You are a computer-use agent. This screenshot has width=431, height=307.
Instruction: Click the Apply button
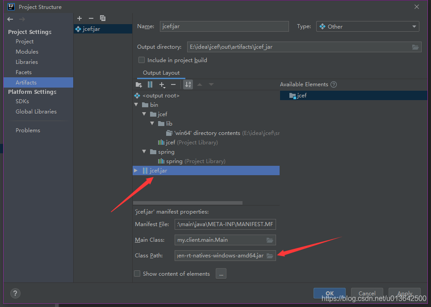click(x=405, y=293)
